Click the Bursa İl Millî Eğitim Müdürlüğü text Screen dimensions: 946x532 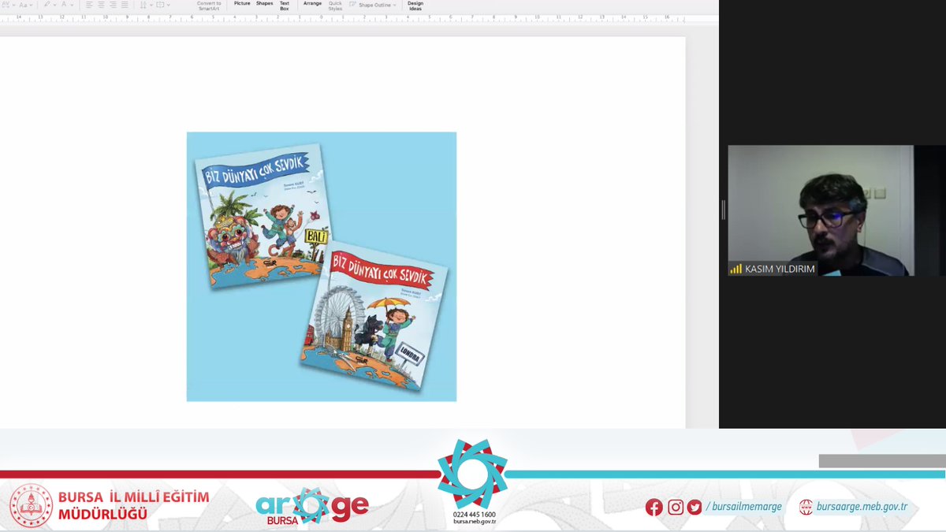click(134, 506)
